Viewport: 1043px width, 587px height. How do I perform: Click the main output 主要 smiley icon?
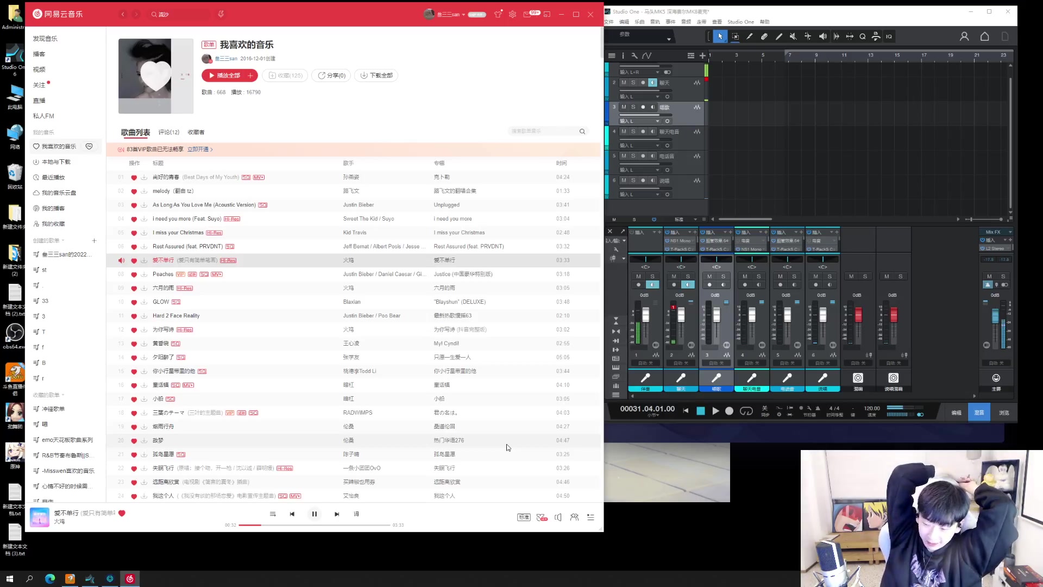coord(996,378)
